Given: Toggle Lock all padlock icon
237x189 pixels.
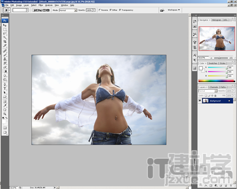Looking at the screenshot, I should pos(215,96).
